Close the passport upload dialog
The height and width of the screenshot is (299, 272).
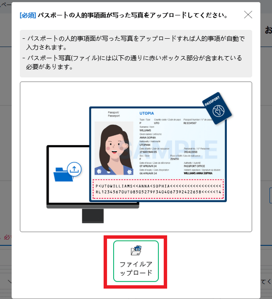[248, 15]
